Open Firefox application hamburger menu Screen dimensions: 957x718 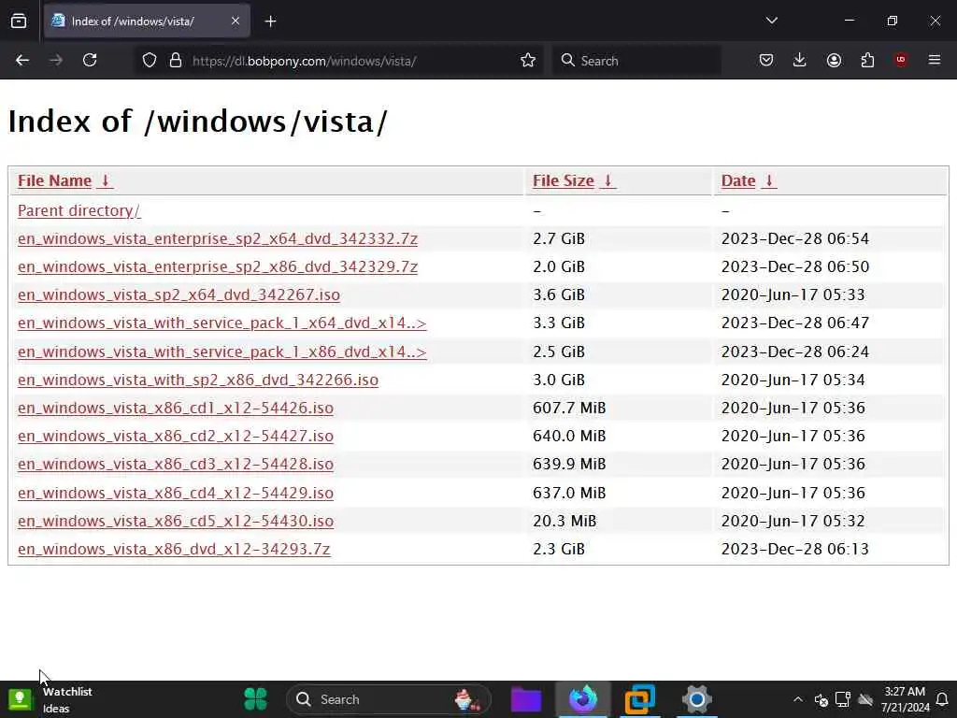[935, 60]
